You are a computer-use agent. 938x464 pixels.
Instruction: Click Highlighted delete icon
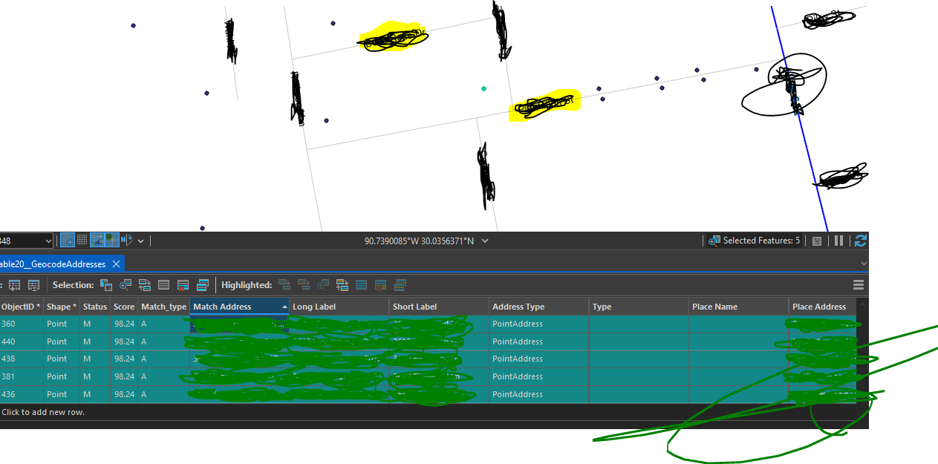380,285
